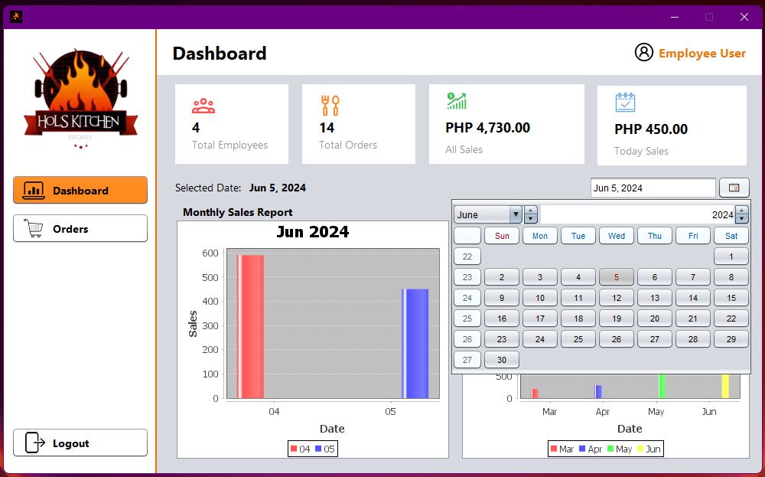Image resolution: width=765 pixels, height=477 pixels.
Task: Click the Employee User profile icon
Action: [x=644, y=52]
